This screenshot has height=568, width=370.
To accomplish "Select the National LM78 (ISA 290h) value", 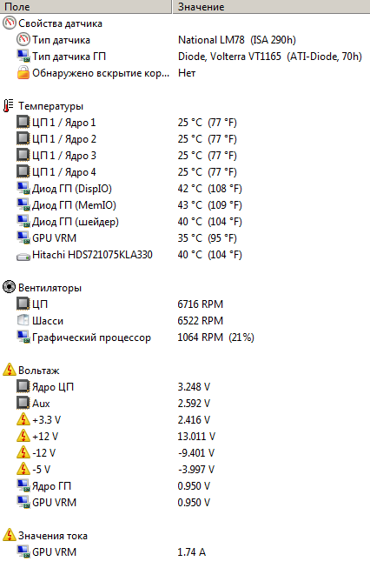I will coord(237,40).
